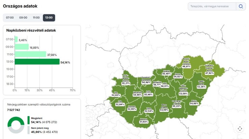Select the active 13:00 time tab
Screen dimensions: 249x139
49,18
